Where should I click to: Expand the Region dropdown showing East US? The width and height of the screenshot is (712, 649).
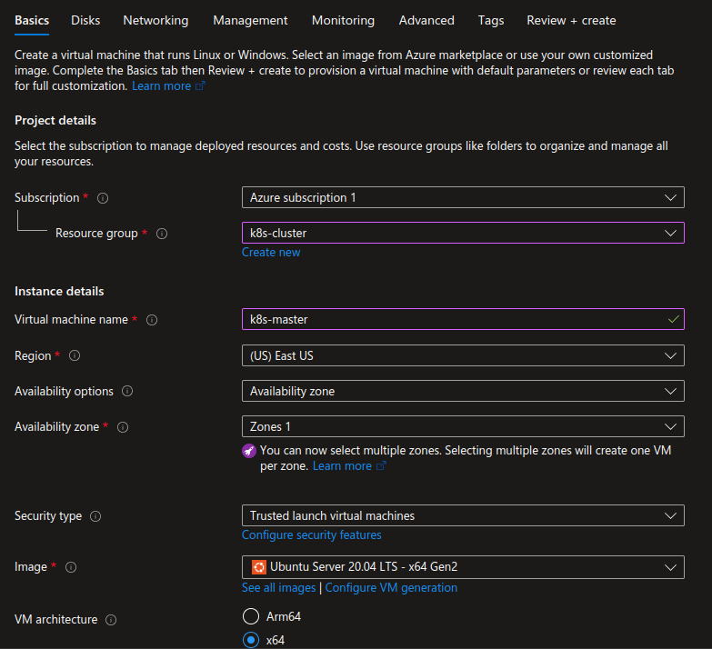463,355
